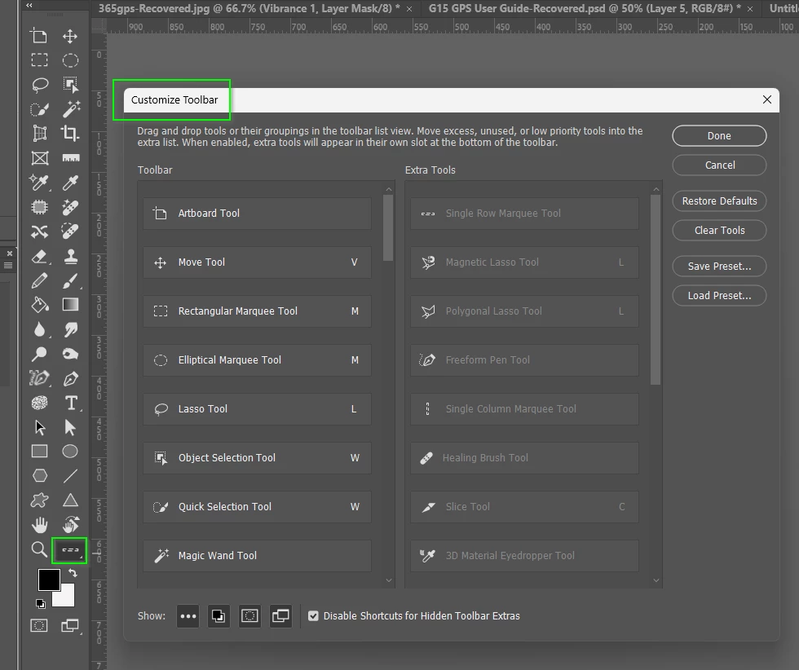Open the Screen Mode flyout at the tools panel bottom
Image resolution: width=799 pixels, height=670 pixels.
(71, 625)
